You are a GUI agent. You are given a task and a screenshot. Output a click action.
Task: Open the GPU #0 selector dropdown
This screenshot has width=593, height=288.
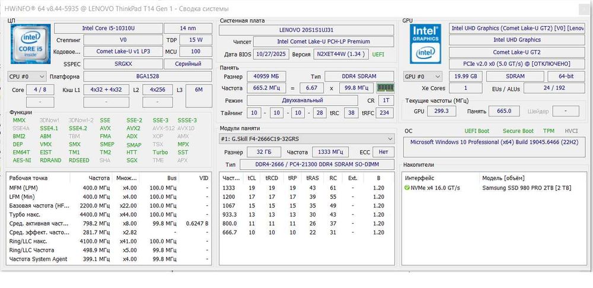pos(422,77)
